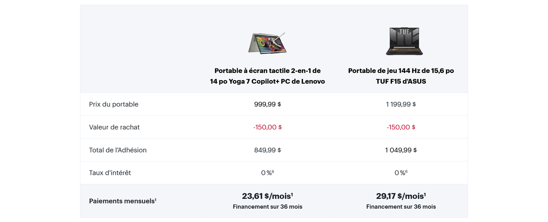Click the Paiements mensuels footnote label
The image size is (548, 222).
(122, 201)
